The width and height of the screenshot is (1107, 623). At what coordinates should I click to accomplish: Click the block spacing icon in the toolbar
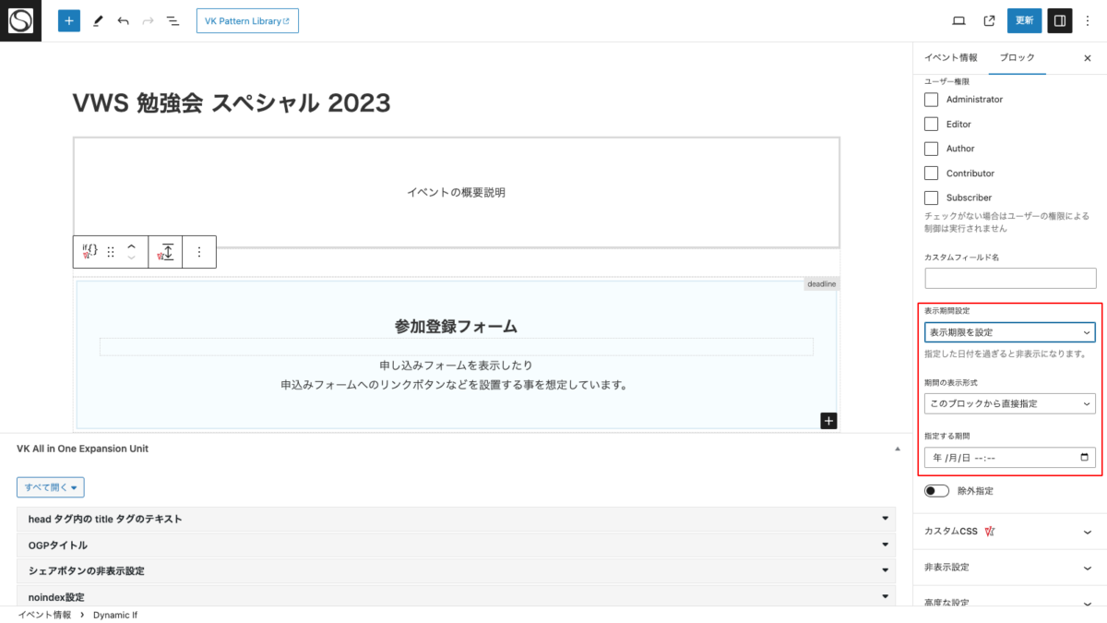pos(165,251)
